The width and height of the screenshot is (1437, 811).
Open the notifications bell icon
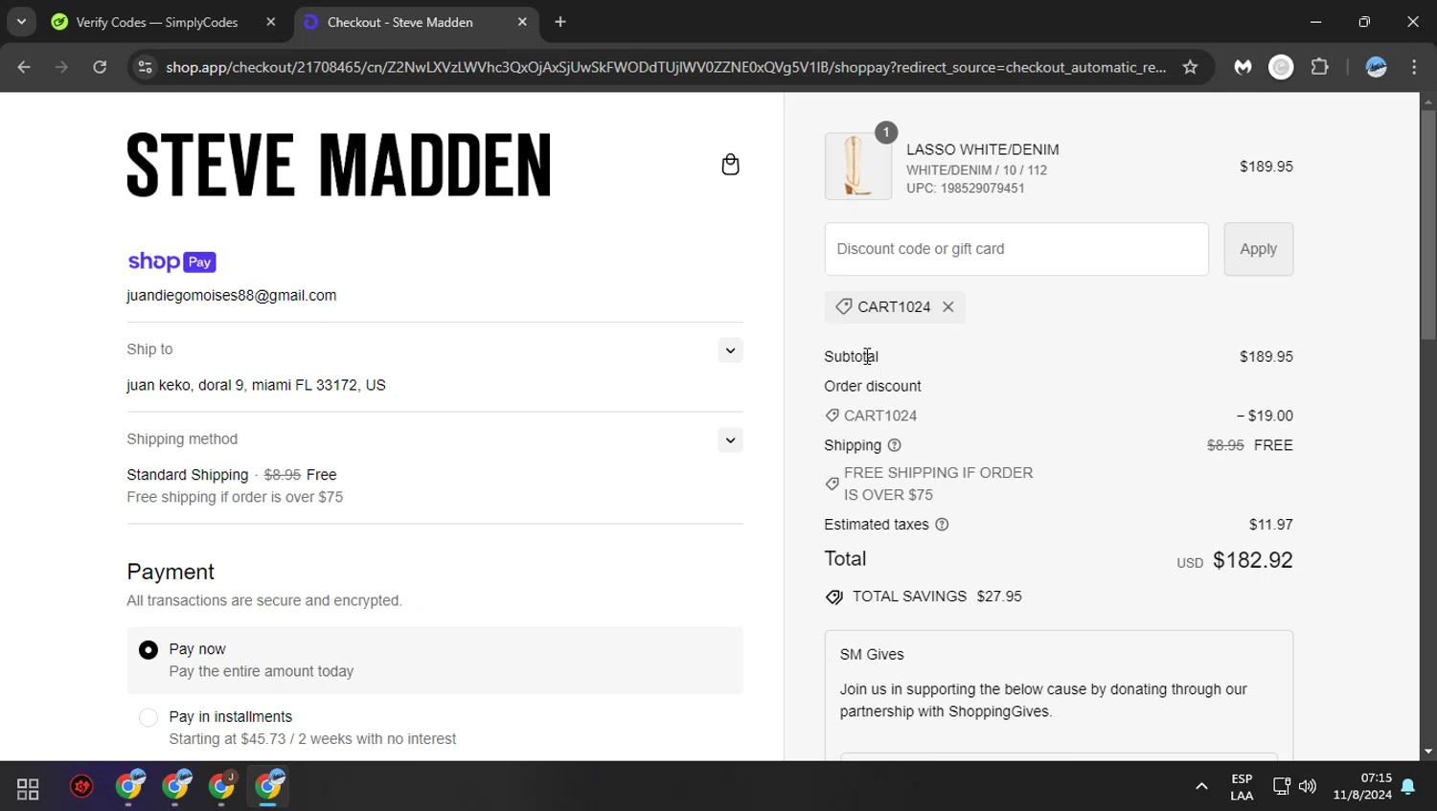(1408, 787)
